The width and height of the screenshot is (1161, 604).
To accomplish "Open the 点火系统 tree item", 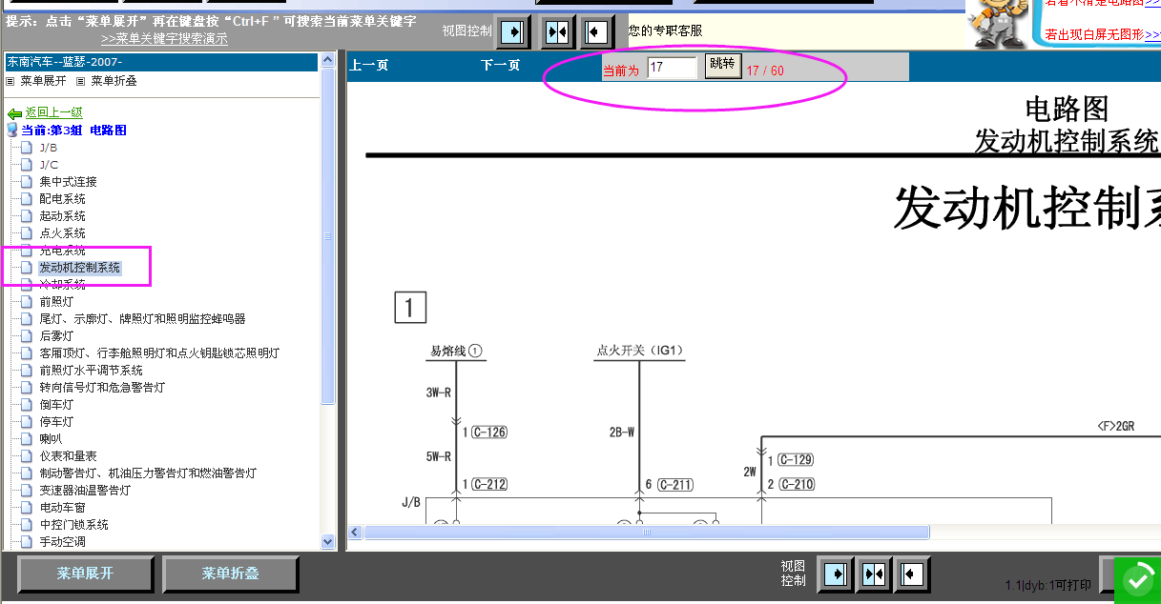I will (x=62, y=233).
